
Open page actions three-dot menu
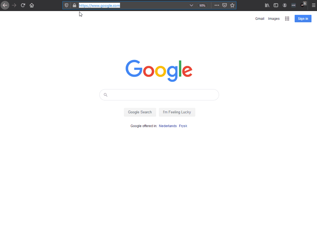click(217, 5)
